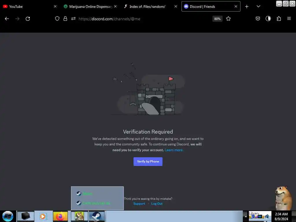Open the Learn more link
296x222 pixels.
[x=174, y=150]
